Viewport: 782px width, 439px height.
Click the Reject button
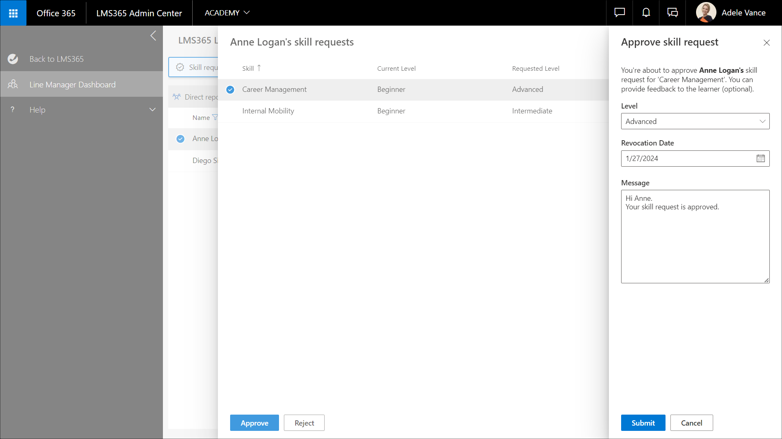[x=304, y=423]
